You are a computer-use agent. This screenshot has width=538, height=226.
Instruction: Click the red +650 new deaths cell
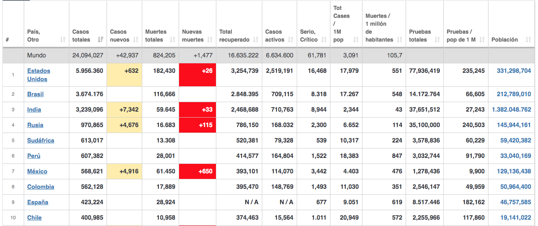tap(197, 171)
